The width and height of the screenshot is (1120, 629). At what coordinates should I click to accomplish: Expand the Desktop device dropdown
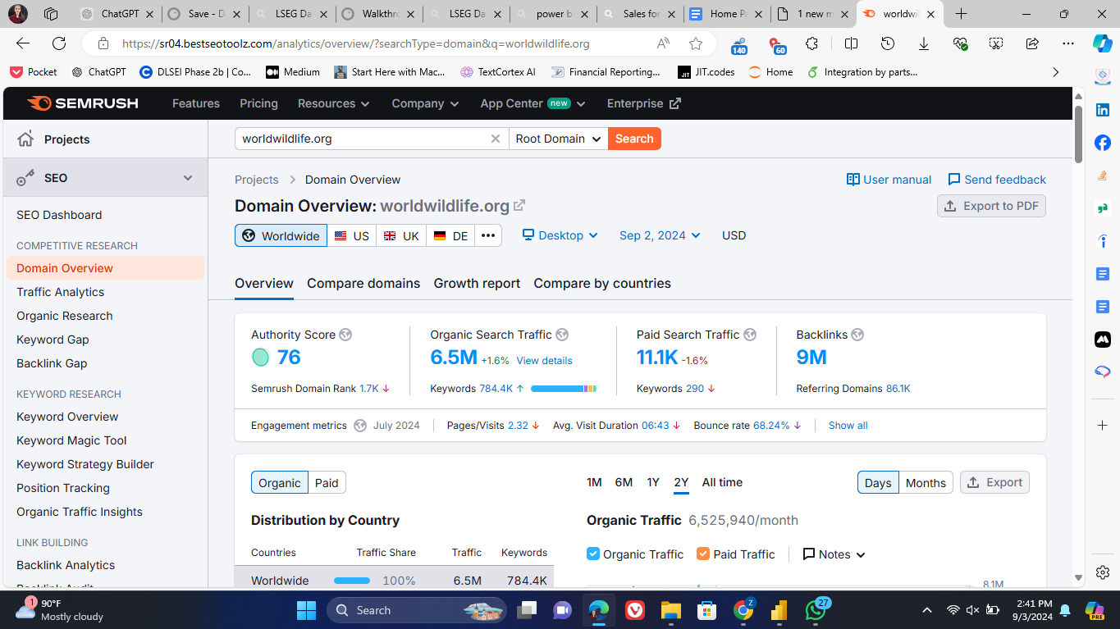tap(560, 235)
